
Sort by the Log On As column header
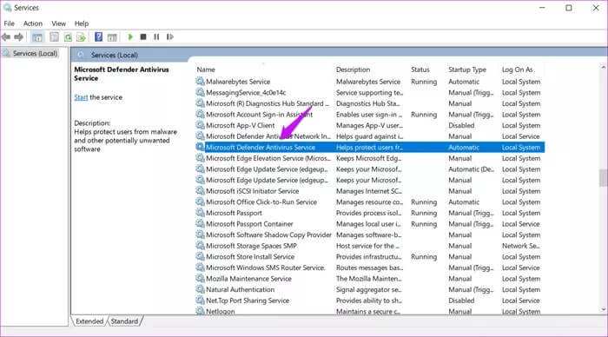518,69
